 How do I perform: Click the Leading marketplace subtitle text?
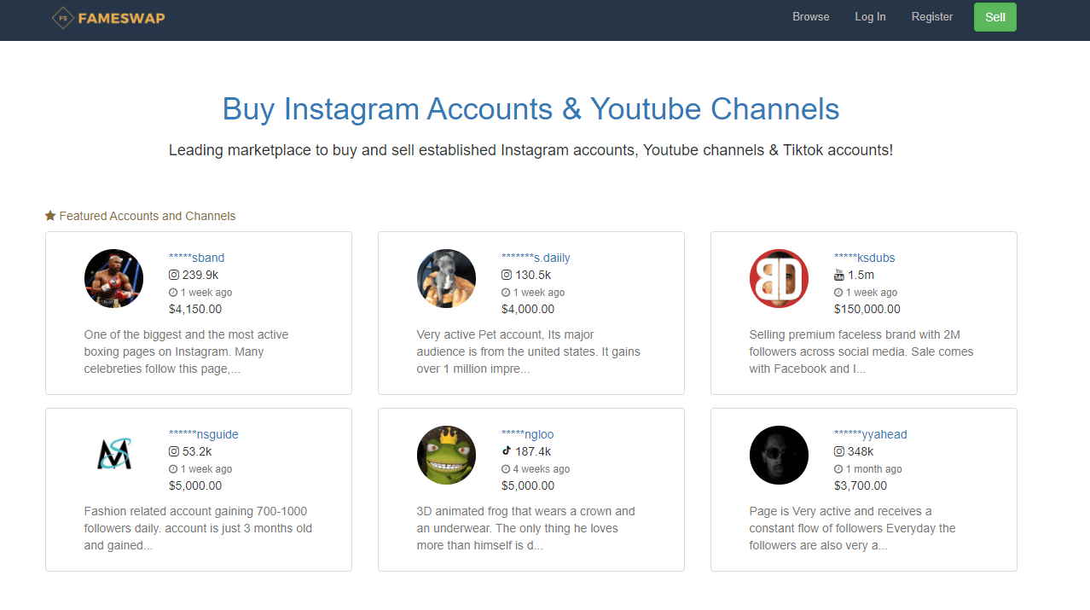click(x=531, y=150)
